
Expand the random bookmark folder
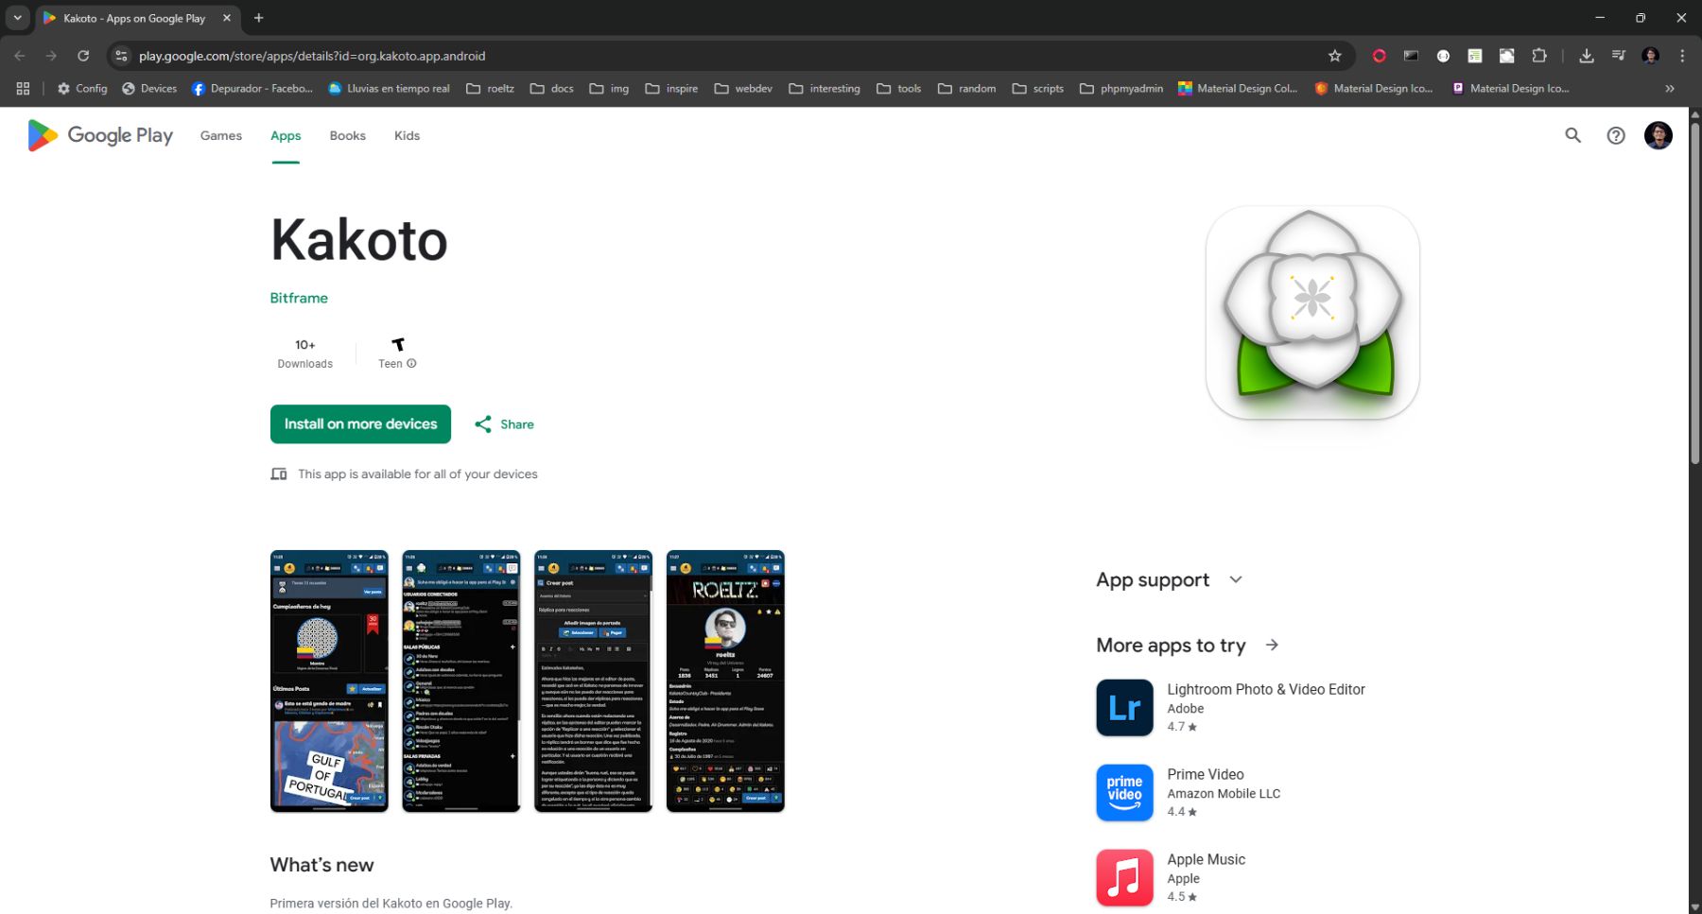966,88
